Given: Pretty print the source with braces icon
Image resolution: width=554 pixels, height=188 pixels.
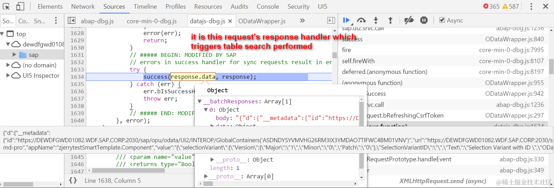Looking at the screenshot, I should tap(73, 180).
